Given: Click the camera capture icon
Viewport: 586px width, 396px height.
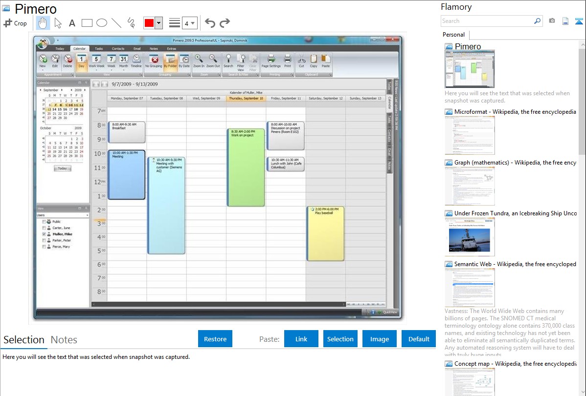Looking at the screenshot, I should pos(552,21).
